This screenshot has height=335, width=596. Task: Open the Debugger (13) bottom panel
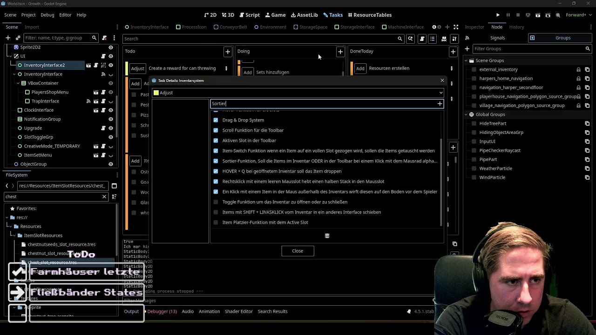coord(162,311)
